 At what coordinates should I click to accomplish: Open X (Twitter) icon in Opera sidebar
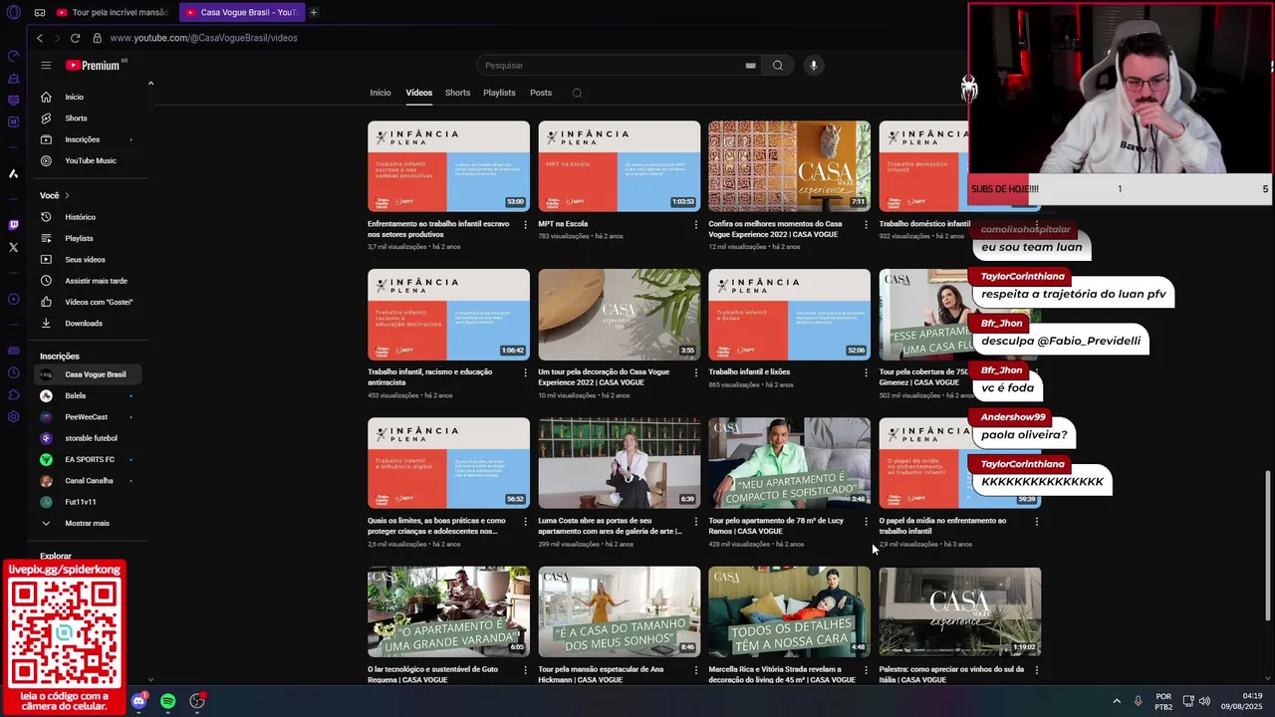pos(13,247)
